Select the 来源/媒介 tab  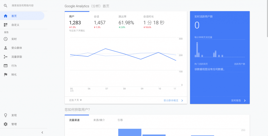pos(99,120)
